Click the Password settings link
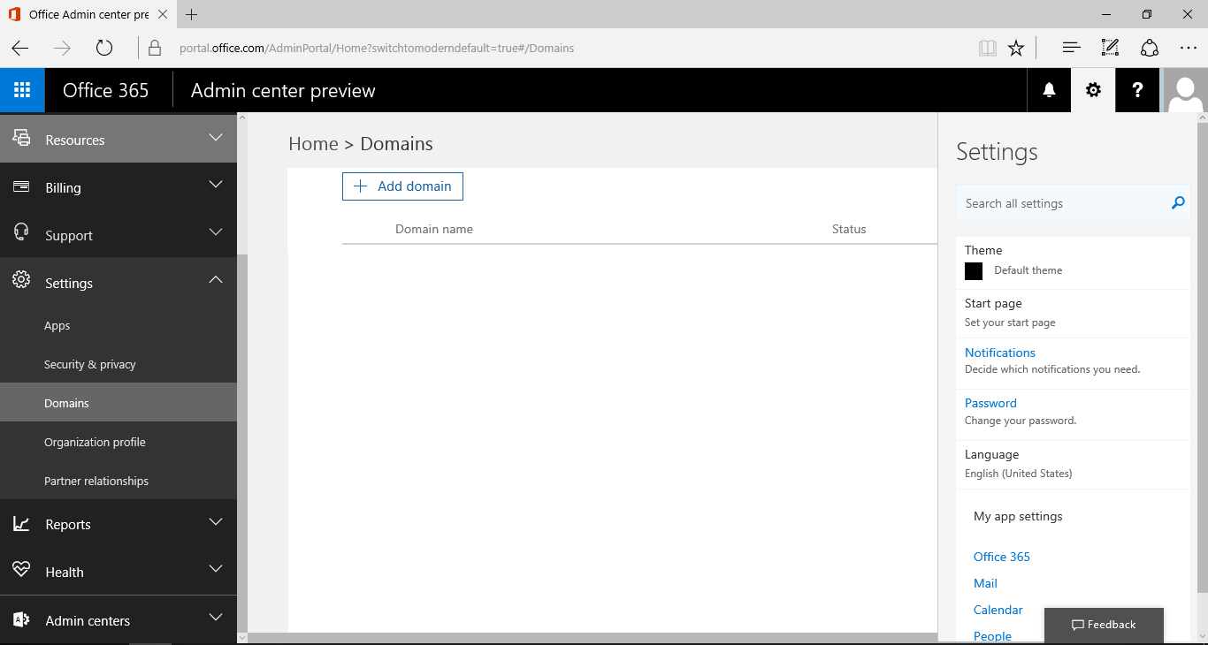The width and height of the screenshot is (1208, 645). pyautogui.click(x=990, y=403)
